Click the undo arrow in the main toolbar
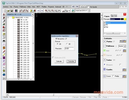The width and height of the screenshot is (129, 100). pyautogui.click(x=39, y=11)
